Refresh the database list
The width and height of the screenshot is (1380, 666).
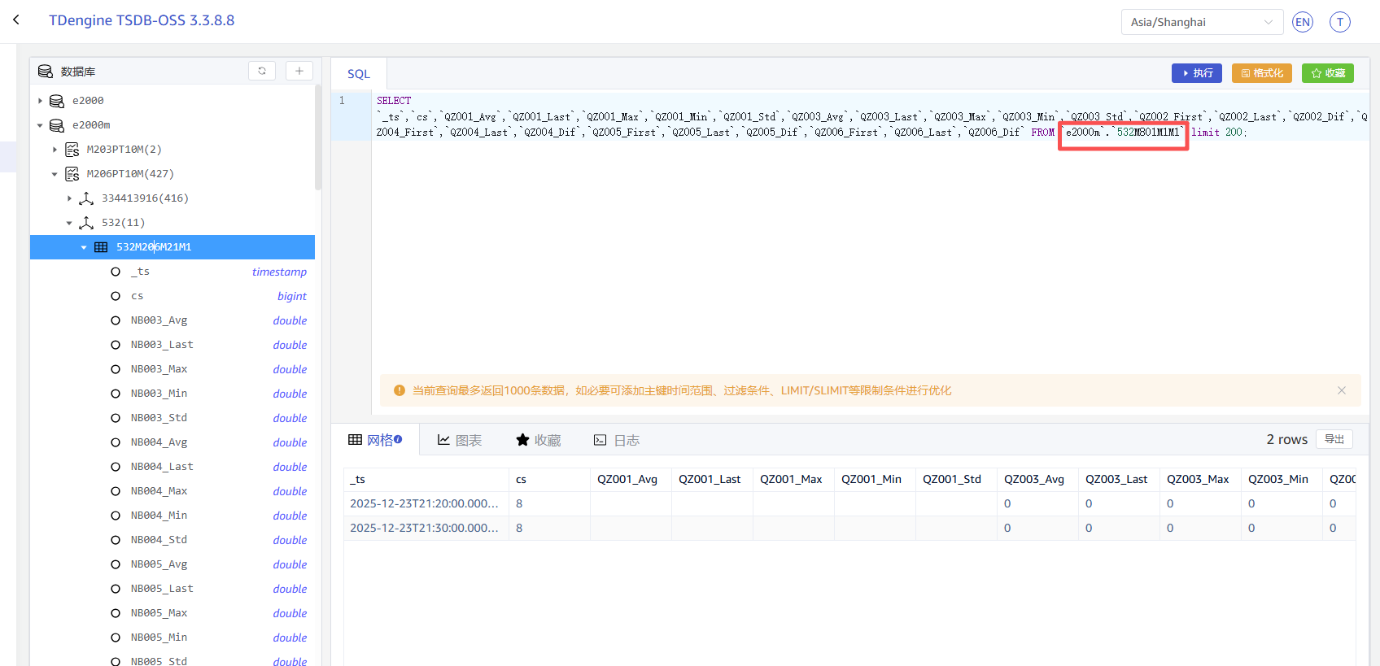(262, 72)
